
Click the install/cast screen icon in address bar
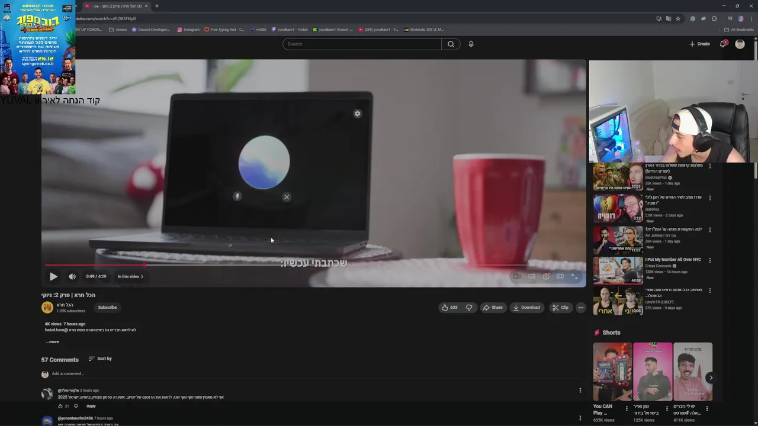click(x=659, y=18)
